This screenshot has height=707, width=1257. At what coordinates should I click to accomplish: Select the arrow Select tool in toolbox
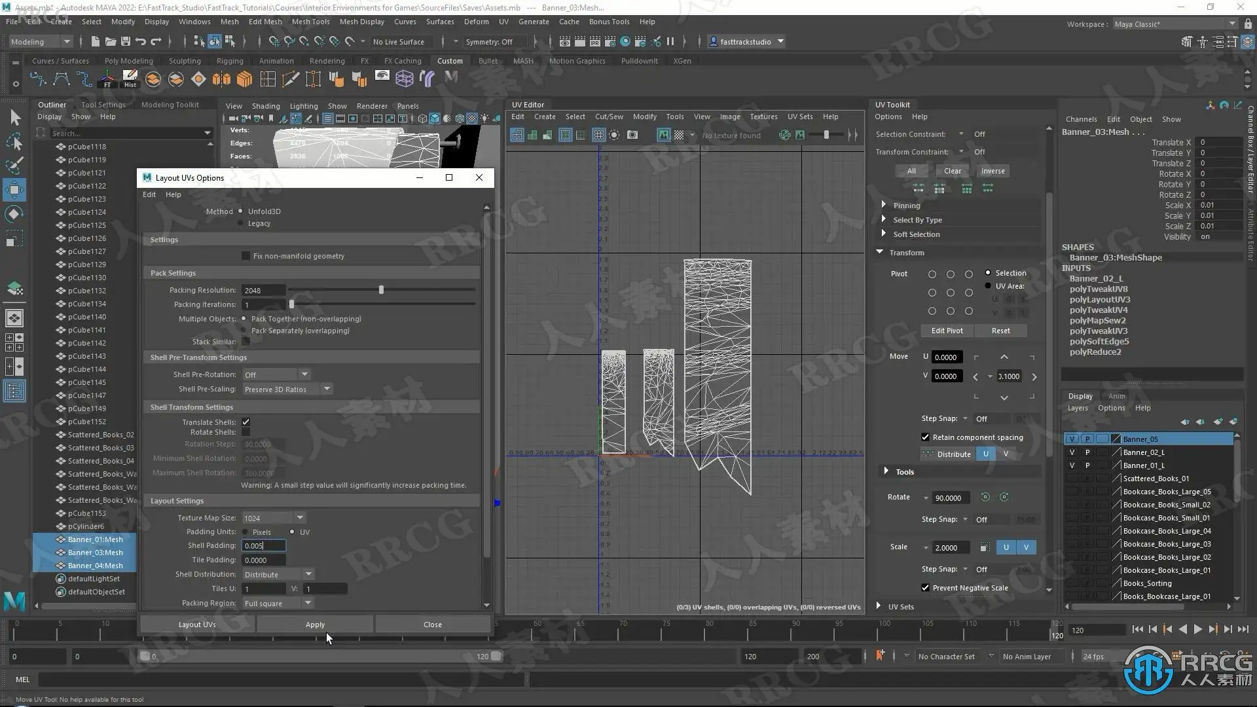[15, 118]
